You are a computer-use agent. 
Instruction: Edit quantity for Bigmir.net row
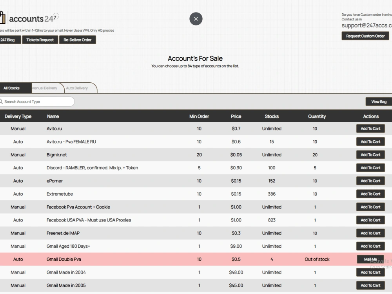[x=315, y=155]
